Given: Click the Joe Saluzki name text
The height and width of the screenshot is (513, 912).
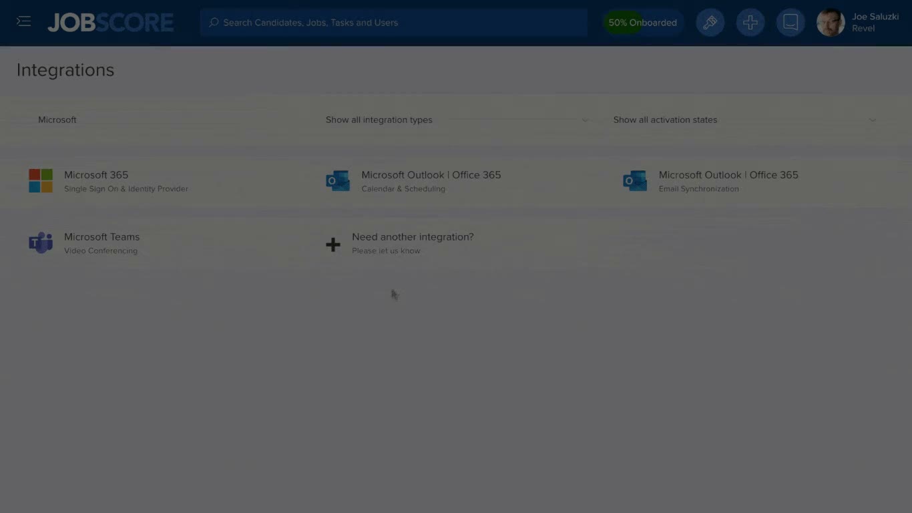Looking at the screenshot, I should [x=875, y=17].
